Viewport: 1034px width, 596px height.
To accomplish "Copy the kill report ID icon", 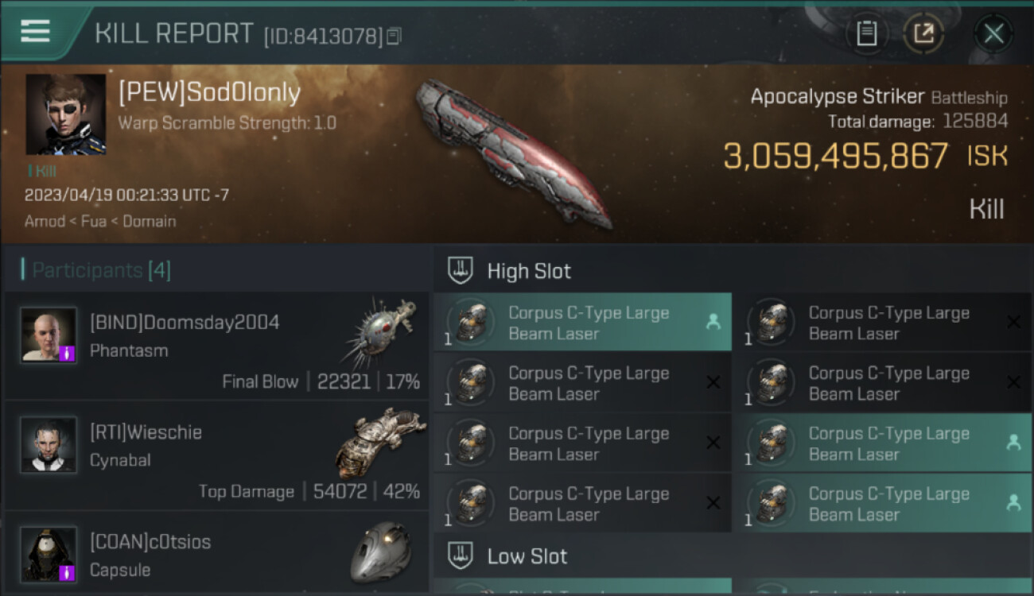I will pyautogui.click(x=395, y=36).
